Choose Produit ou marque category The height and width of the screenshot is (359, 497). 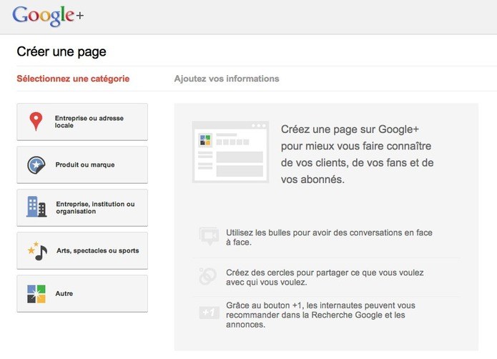pyautogui.click(x=82, y=164)
